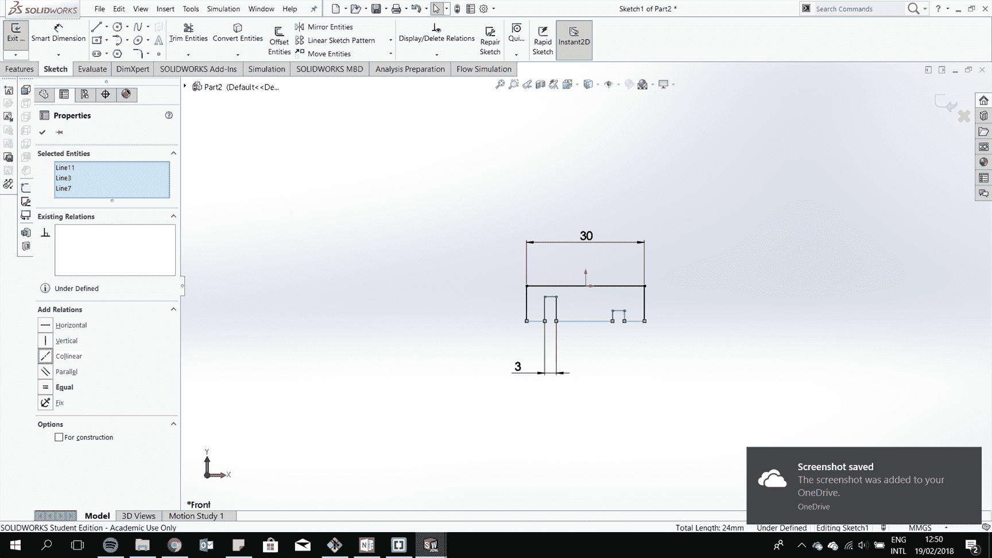Image resolution: width=992 pixels, height=558 pixels.
Task: Select the Spline sketch tool
Action: coord(138,26)
